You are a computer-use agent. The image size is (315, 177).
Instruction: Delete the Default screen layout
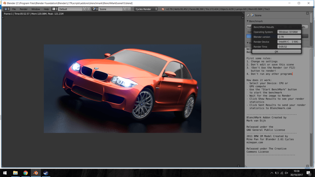(89, 9)
